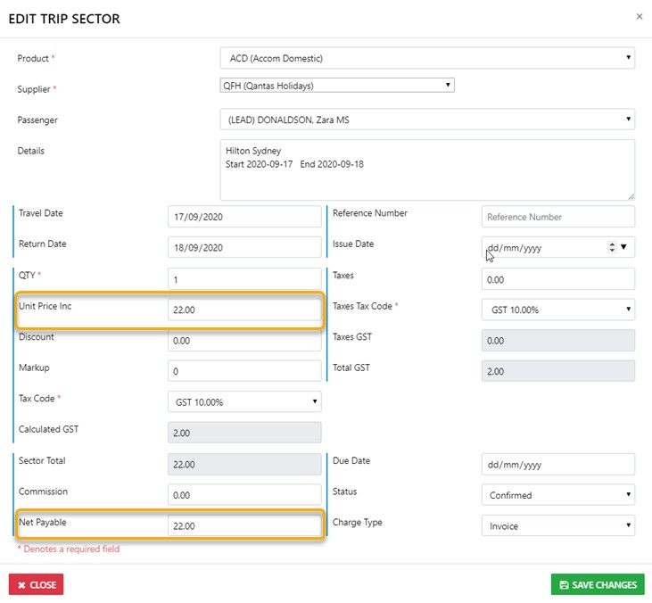Click the Return Date field
This screenshot has width=652, height=603.
click(244, 248)
